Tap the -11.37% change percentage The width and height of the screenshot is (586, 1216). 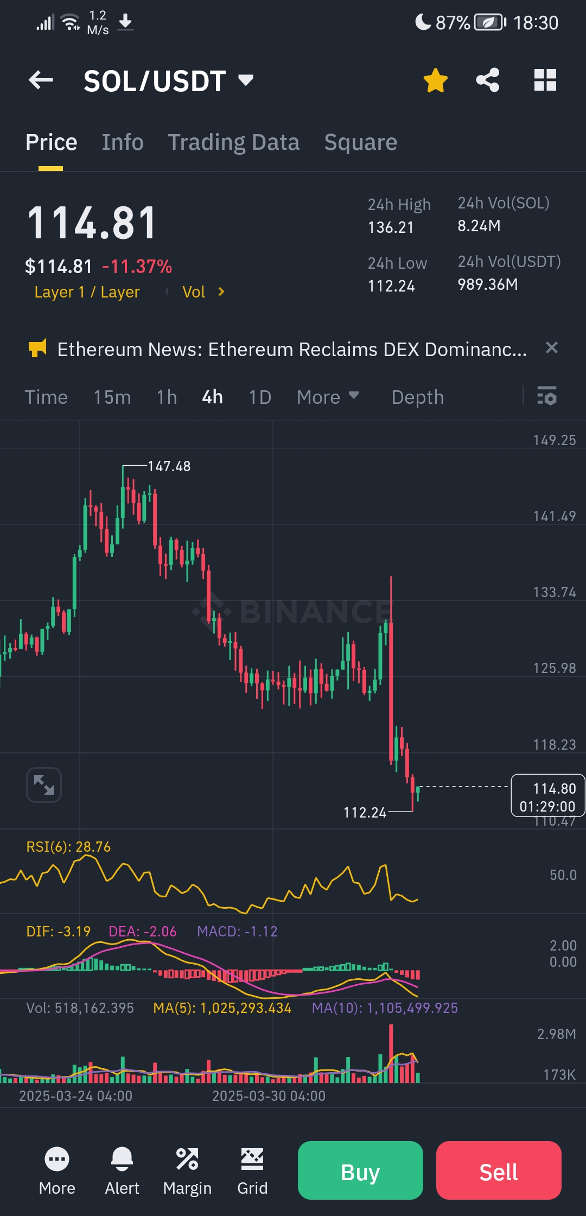tap(137, 267)
